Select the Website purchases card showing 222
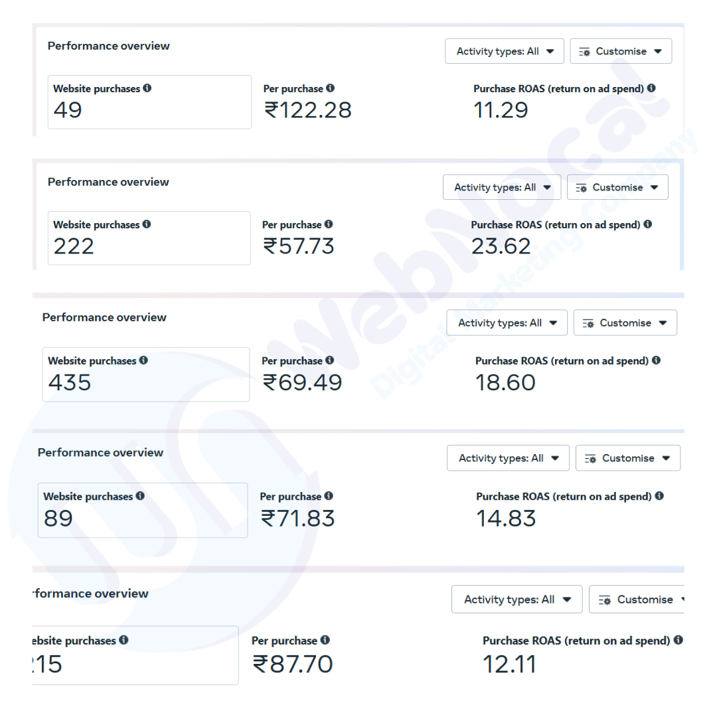This screenshot has width=717, height=717. coord(149,238)
